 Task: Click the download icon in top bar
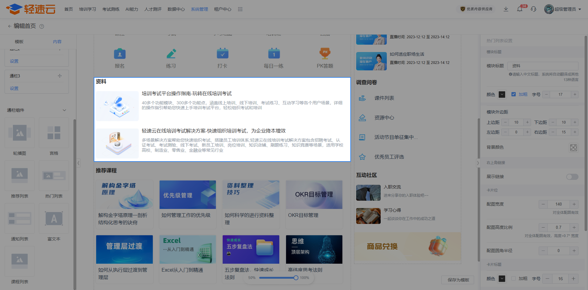tap(506, 9)
